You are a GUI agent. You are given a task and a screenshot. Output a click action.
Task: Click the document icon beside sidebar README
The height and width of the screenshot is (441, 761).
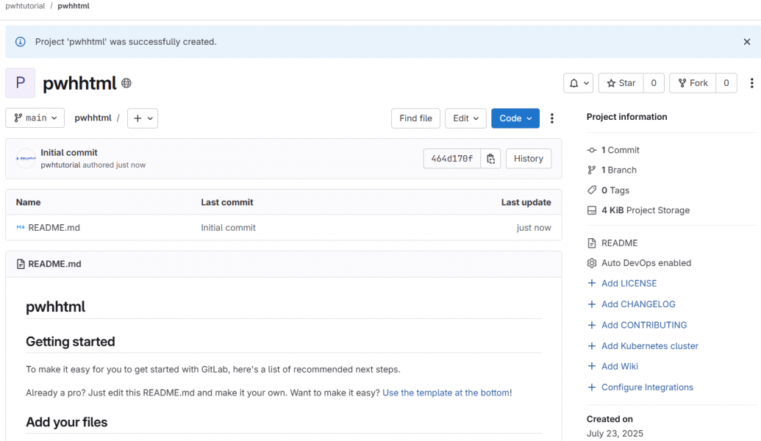(x=592, y=243)
